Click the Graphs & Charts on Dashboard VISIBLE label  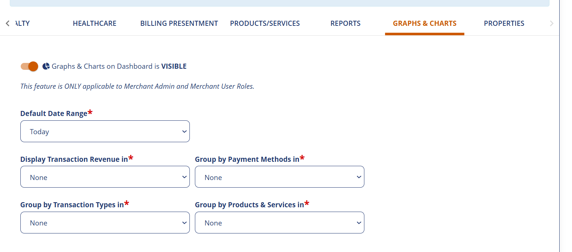click(119, 66)
